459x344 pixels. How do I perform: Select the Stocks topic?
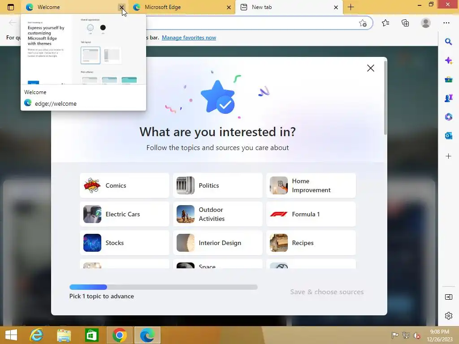click(125, 243)
